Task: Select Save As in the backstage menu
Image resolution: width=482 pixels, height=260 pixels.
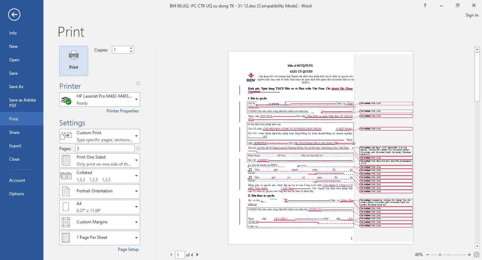Action: coord(22,87)
